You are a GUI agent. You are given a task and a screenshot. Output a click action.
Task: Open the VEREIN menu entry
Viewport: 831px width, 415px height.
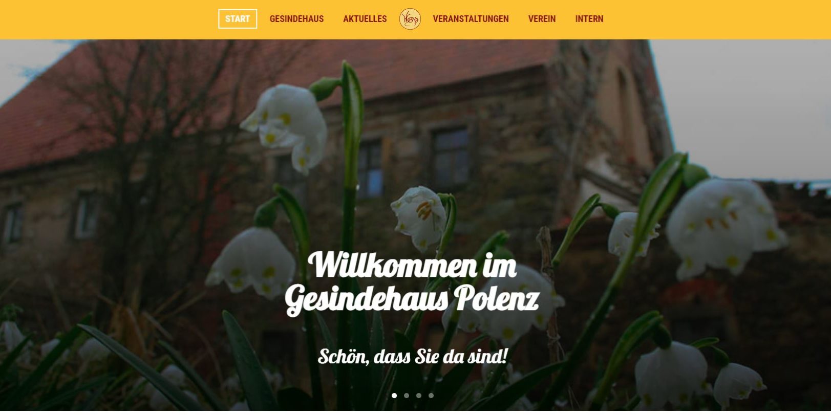pos(542,19)
